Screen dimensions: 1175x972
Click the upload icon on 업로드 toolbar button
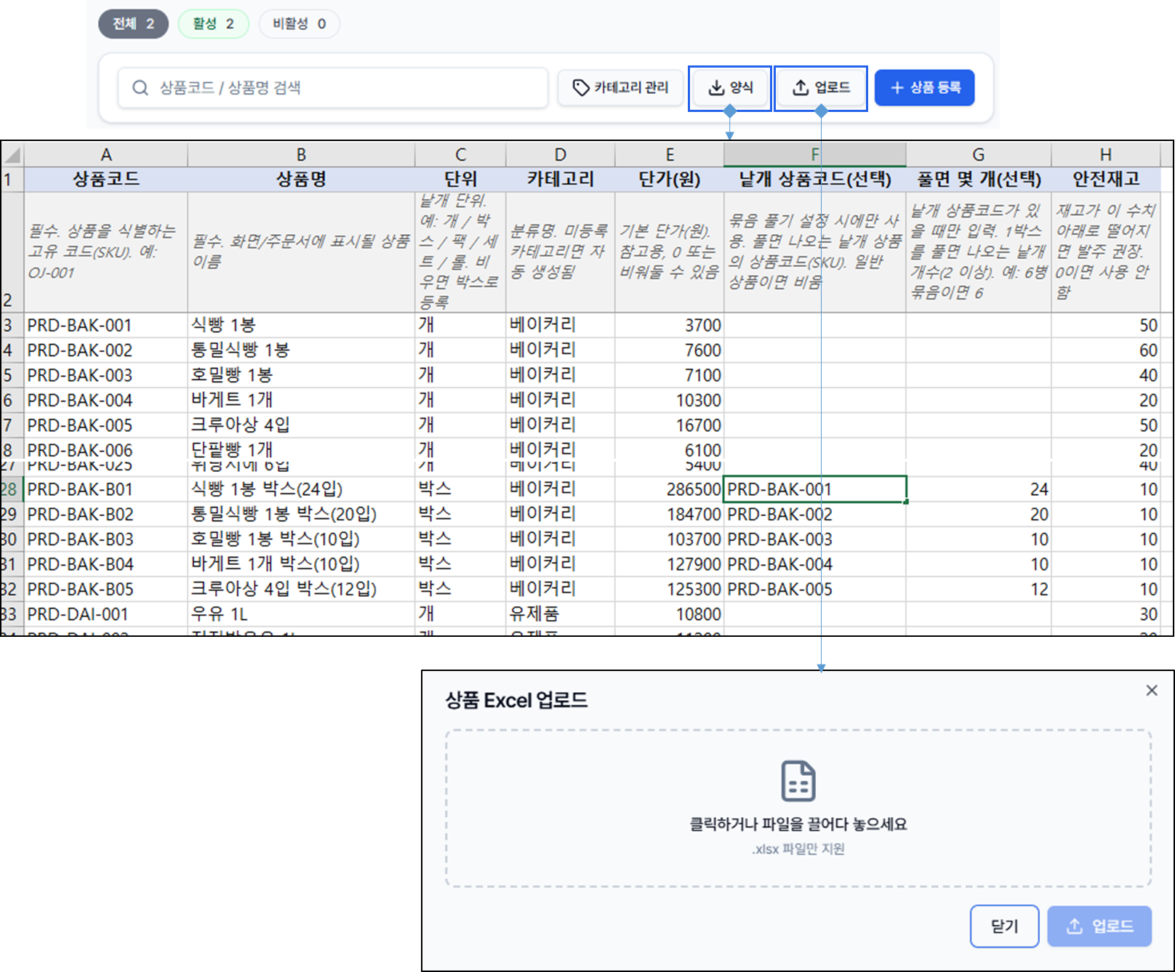click(801, 87)
